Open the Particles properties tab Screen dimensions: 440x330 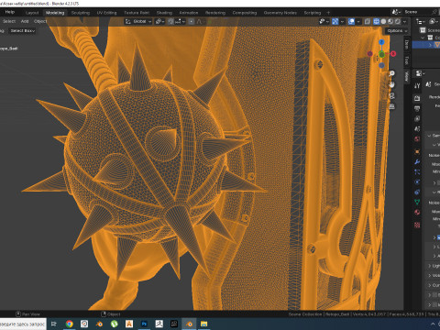click(417, 172)
